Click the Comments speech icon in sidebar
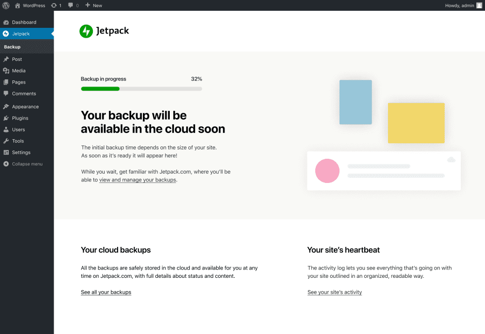Screen dimensions: 485x334 [x=6, y=93]
